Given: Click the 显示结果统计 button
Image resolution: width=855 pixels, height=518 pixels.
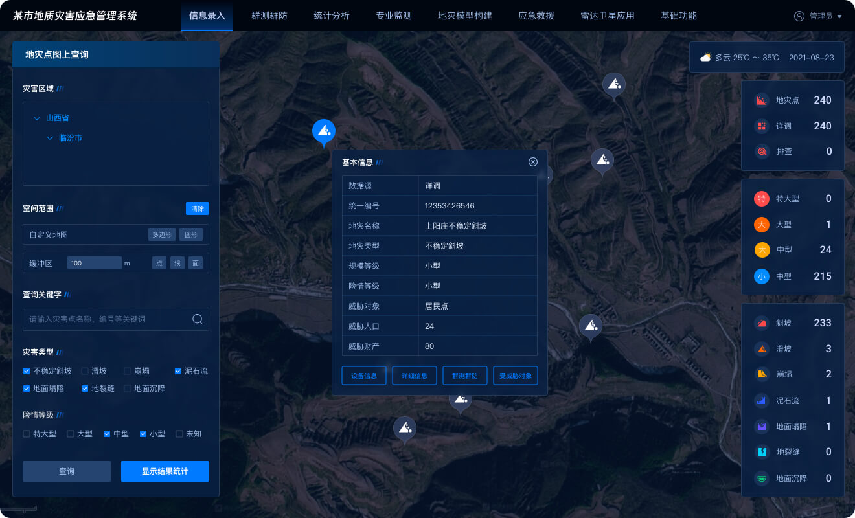Looking at the screenshot, I should (x=165, y=471).
